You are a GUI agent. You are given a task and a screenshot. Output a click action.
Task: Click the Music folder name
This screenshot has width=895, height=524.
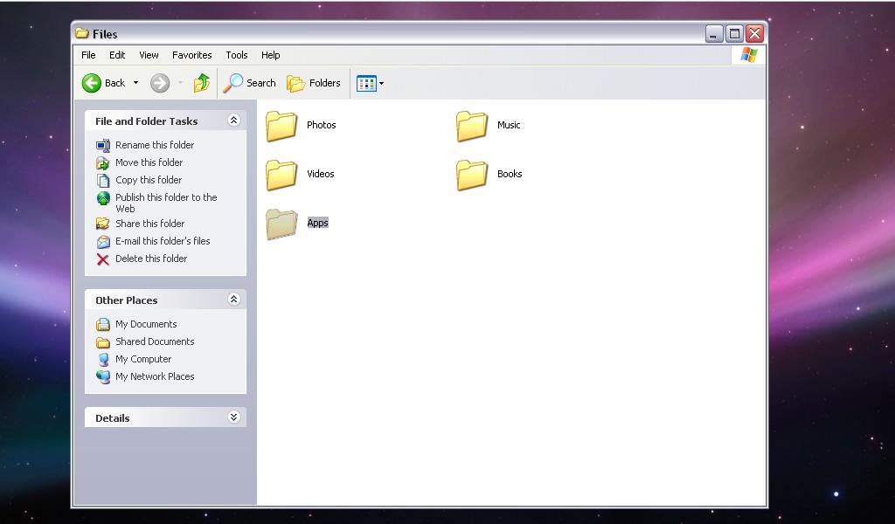pyautogui.click(x=509, y=125)
